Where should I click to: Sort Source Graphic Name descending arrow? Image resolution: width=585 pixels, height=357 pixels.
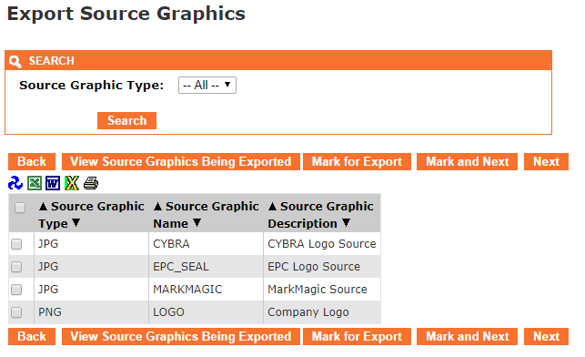(197, 223)
